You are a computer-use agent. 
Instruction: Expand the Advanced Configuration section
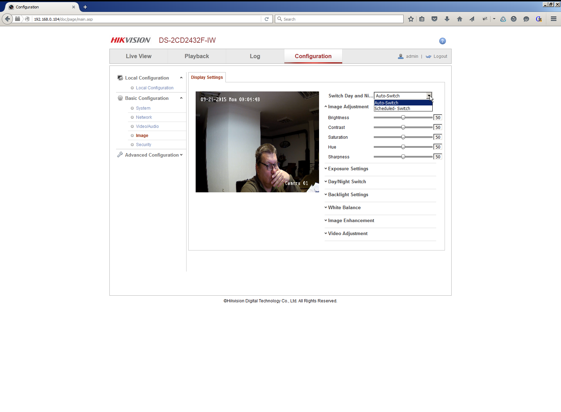point(181,155)
